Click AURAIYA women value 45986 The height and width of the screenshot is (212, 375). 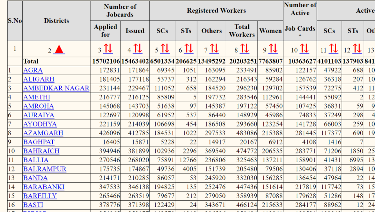click(x=274, y=115)
